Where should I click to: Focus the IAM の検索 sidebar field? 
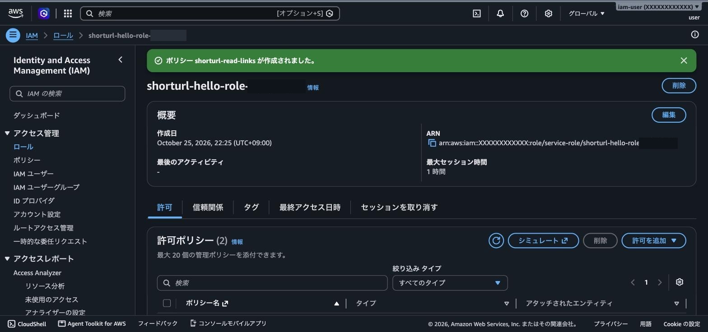(67, 93)
